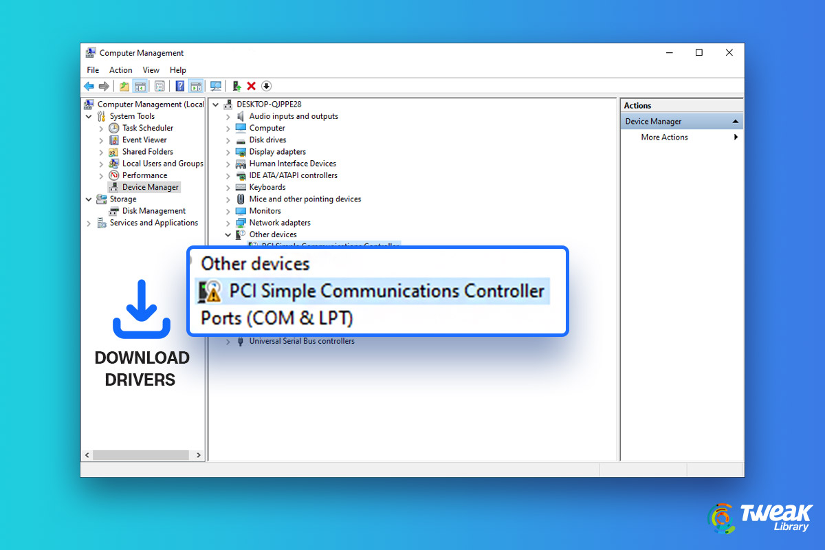
Task: Click the back arrow navigation icon
Action: pos(89,85)
